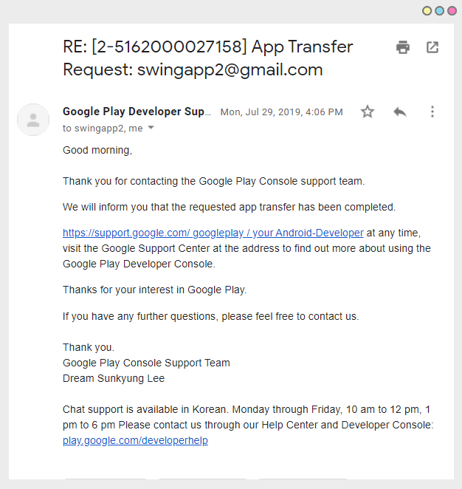Print this email message
Image resolution: width=462 pixels, height=489 pixels.
(403, 48)
